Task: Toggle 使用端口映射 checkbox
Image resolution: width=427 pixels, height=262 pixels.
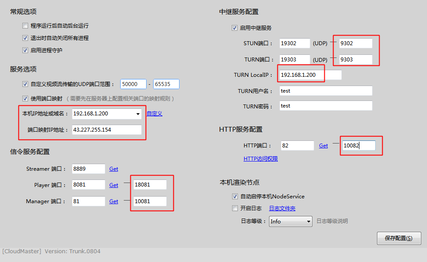Action: [25, 99]
